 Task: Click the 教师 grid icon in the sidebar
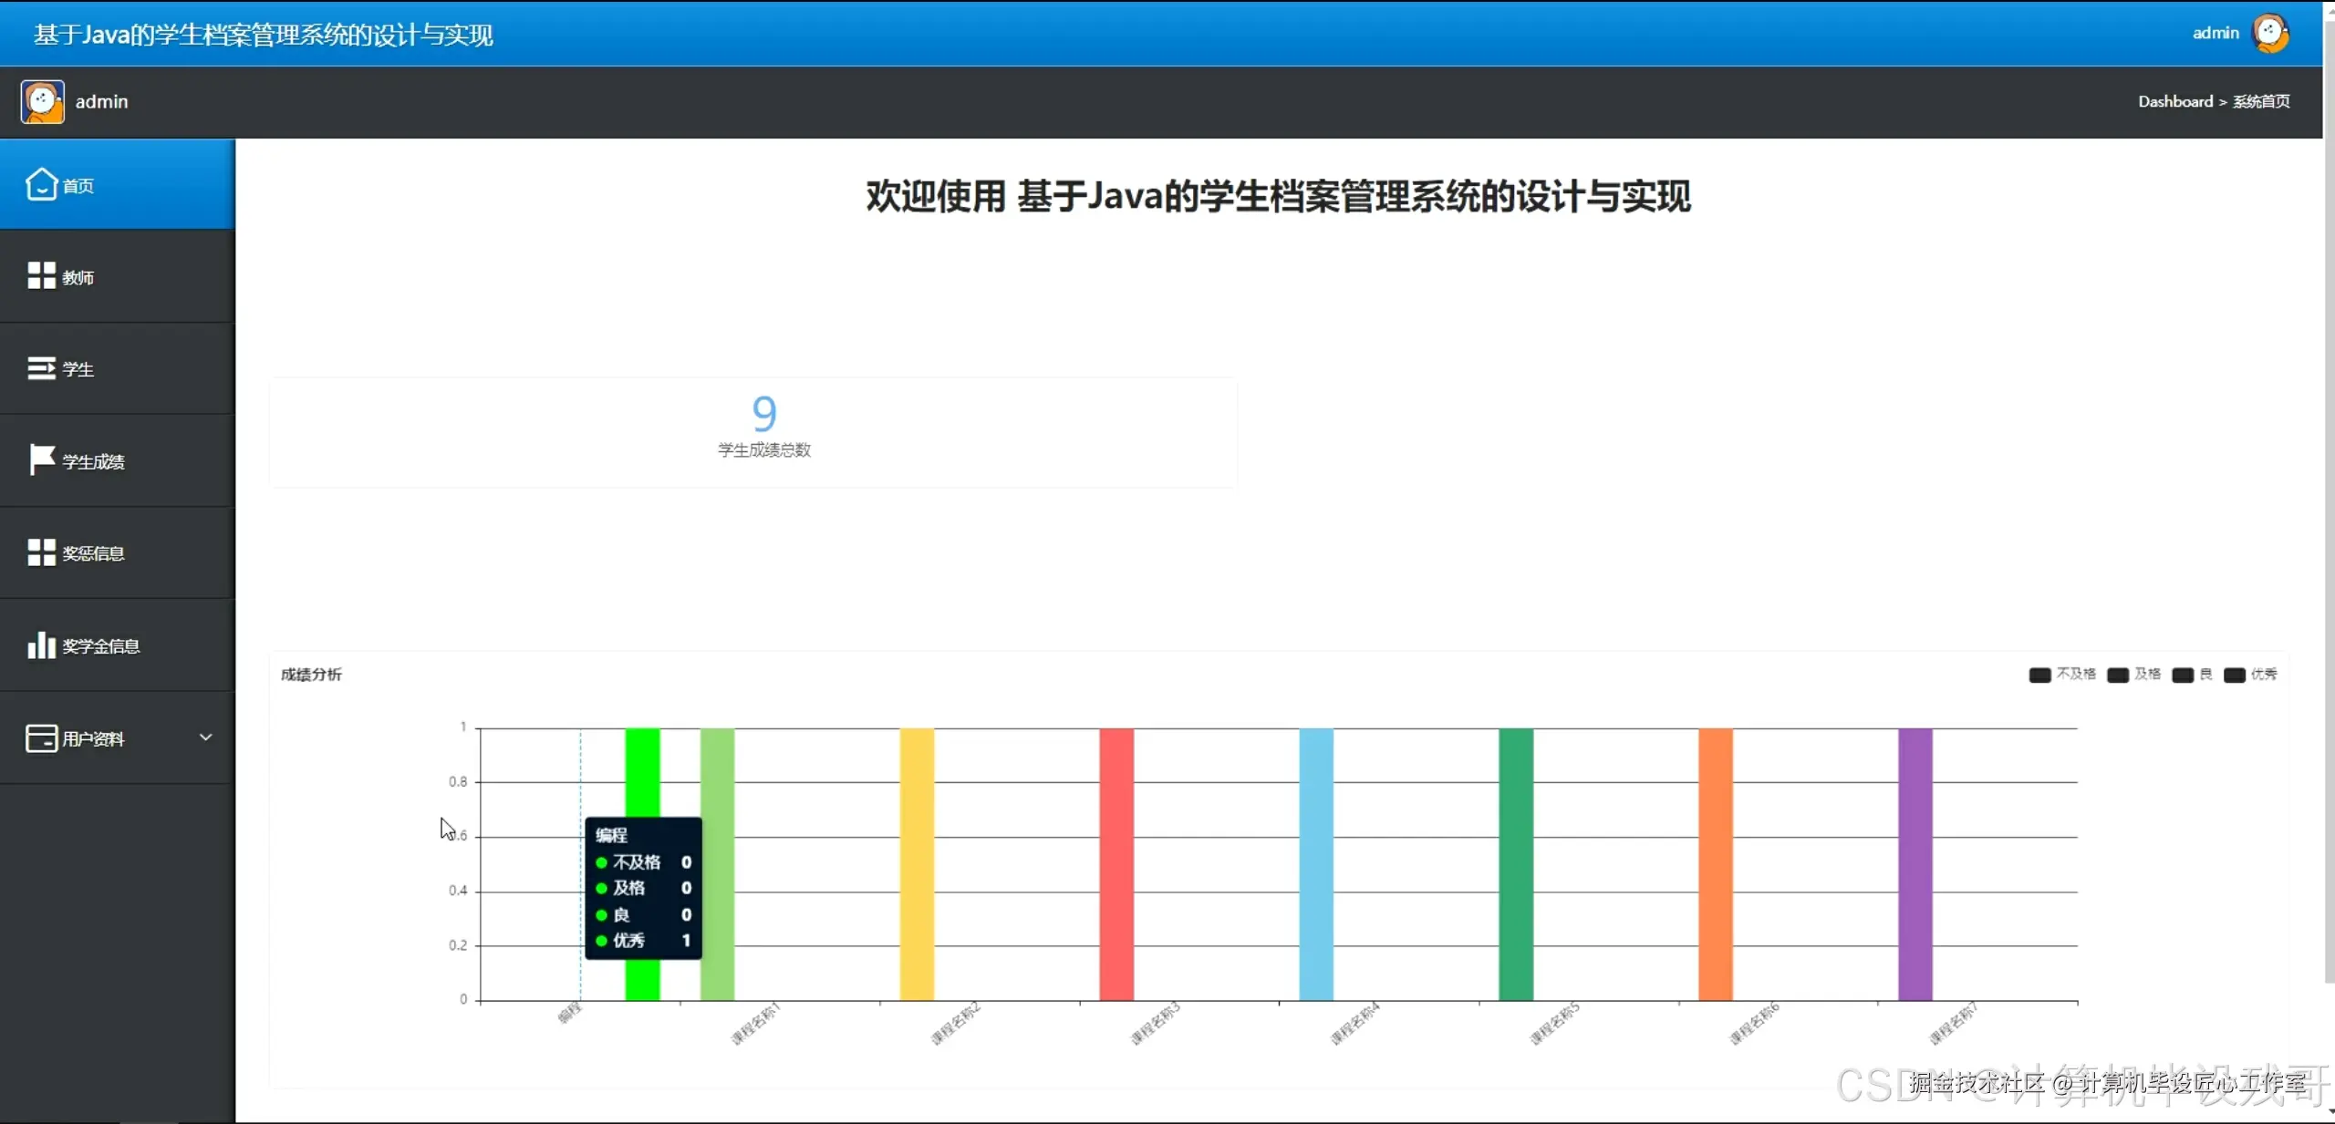click(42, 276)
